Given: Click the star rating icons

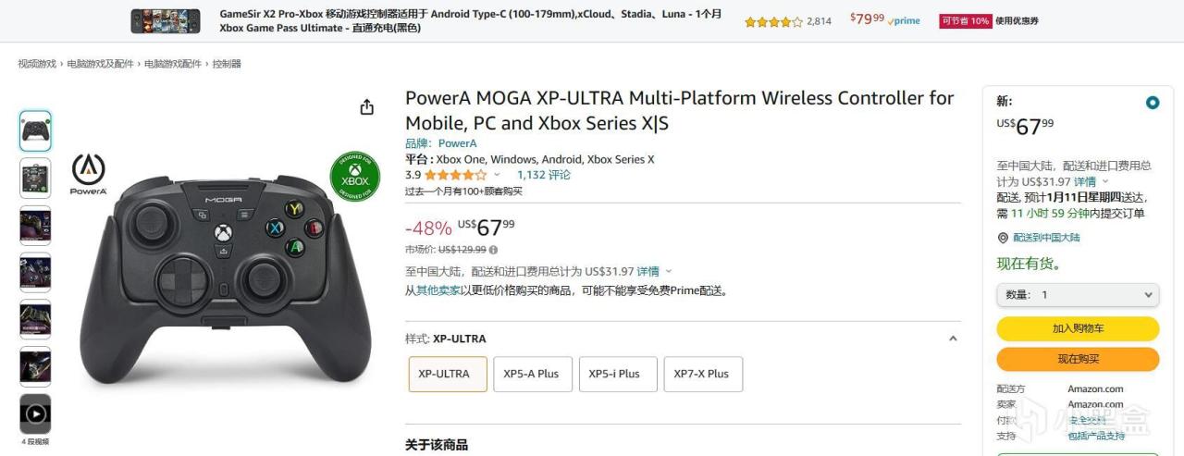Looking at the screenshot, I should point(455,175).
